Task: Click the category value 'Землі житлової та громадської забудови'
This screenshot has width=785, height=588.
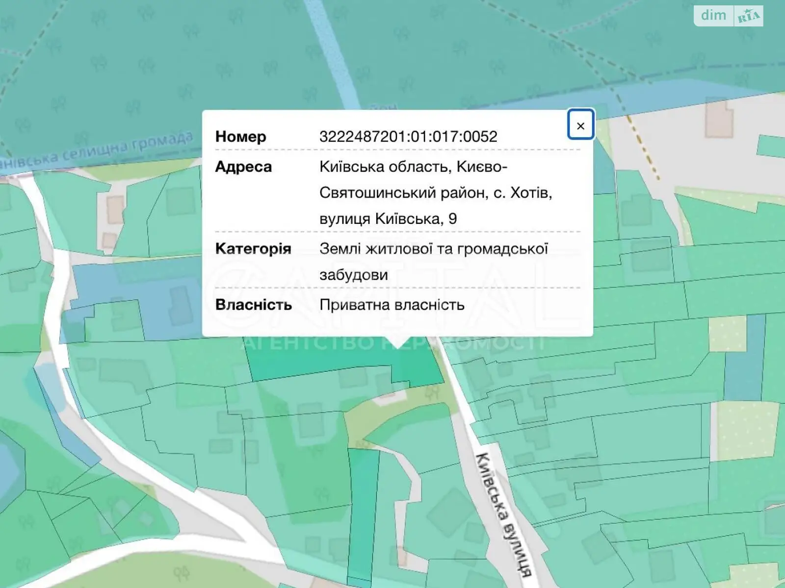Action: coord(434,261)
